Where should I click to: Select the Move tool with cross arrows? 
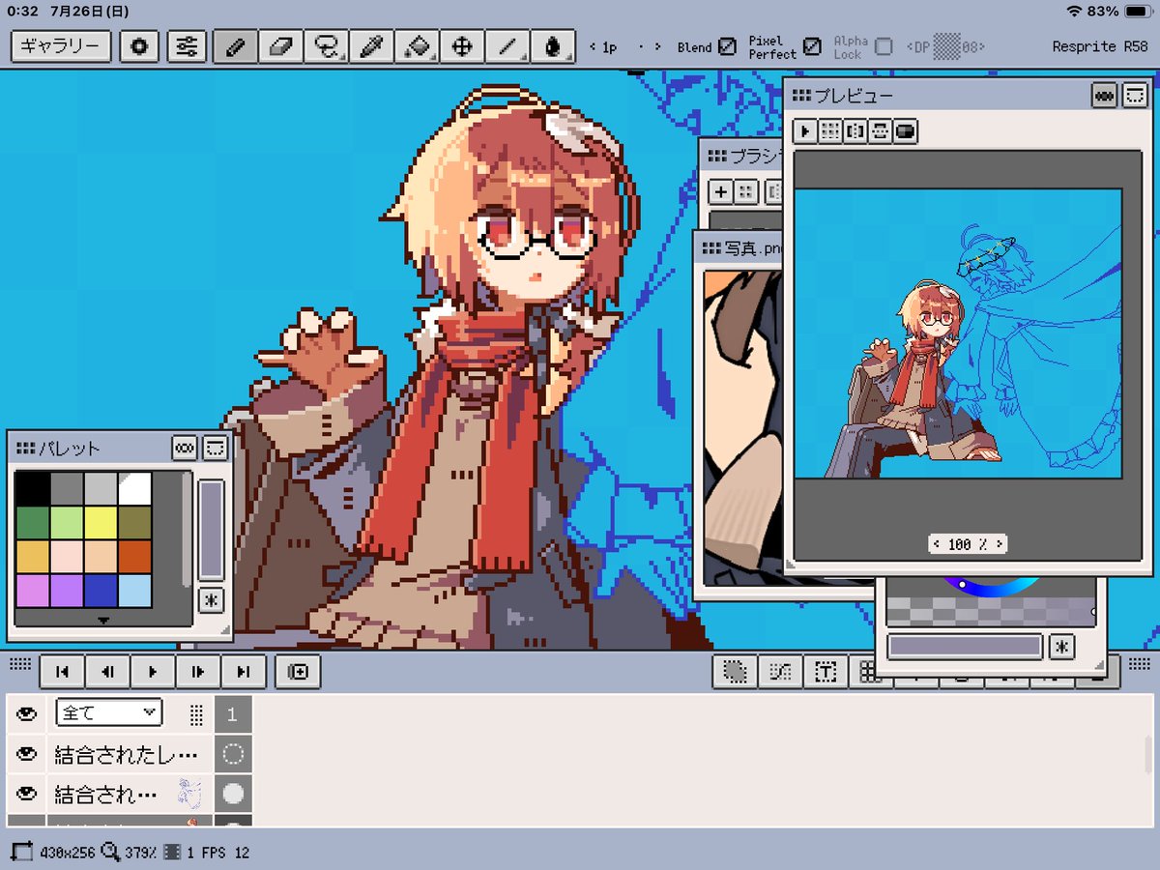462,46
